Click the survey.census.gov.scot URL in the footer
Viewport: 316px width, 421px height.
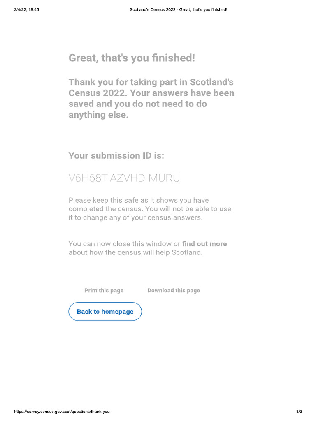[x=62, y=412]
